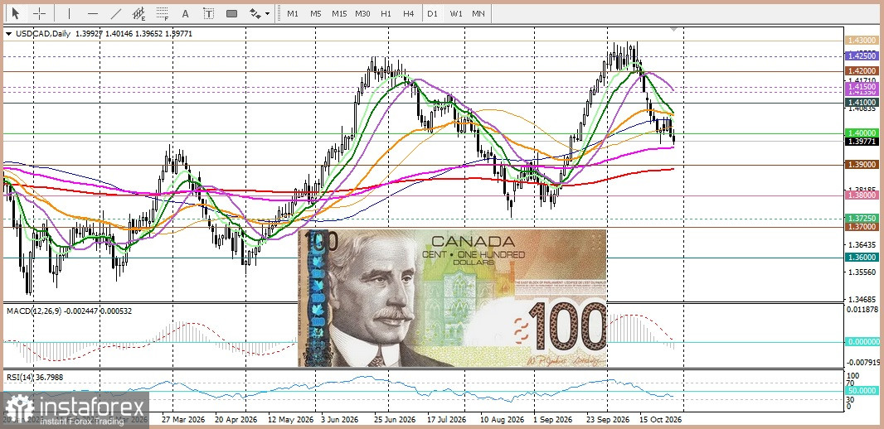Click the 23 Sep 2026 date label

point(607,419)
